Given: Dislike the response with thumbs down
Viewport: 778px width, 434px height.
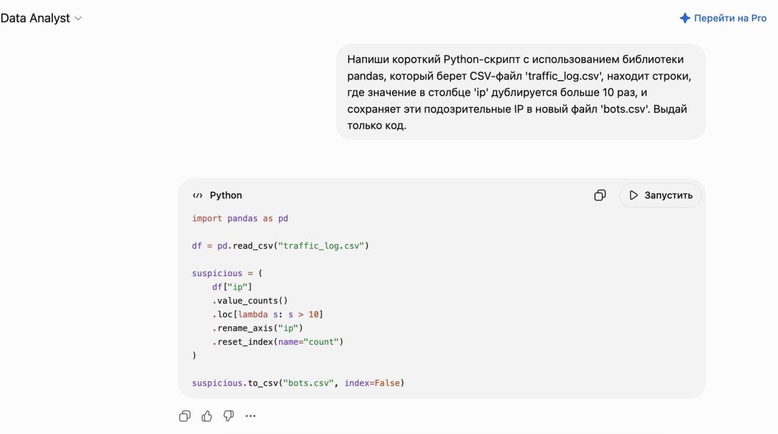Looking at the screenshot, I should tap(229, 416).
